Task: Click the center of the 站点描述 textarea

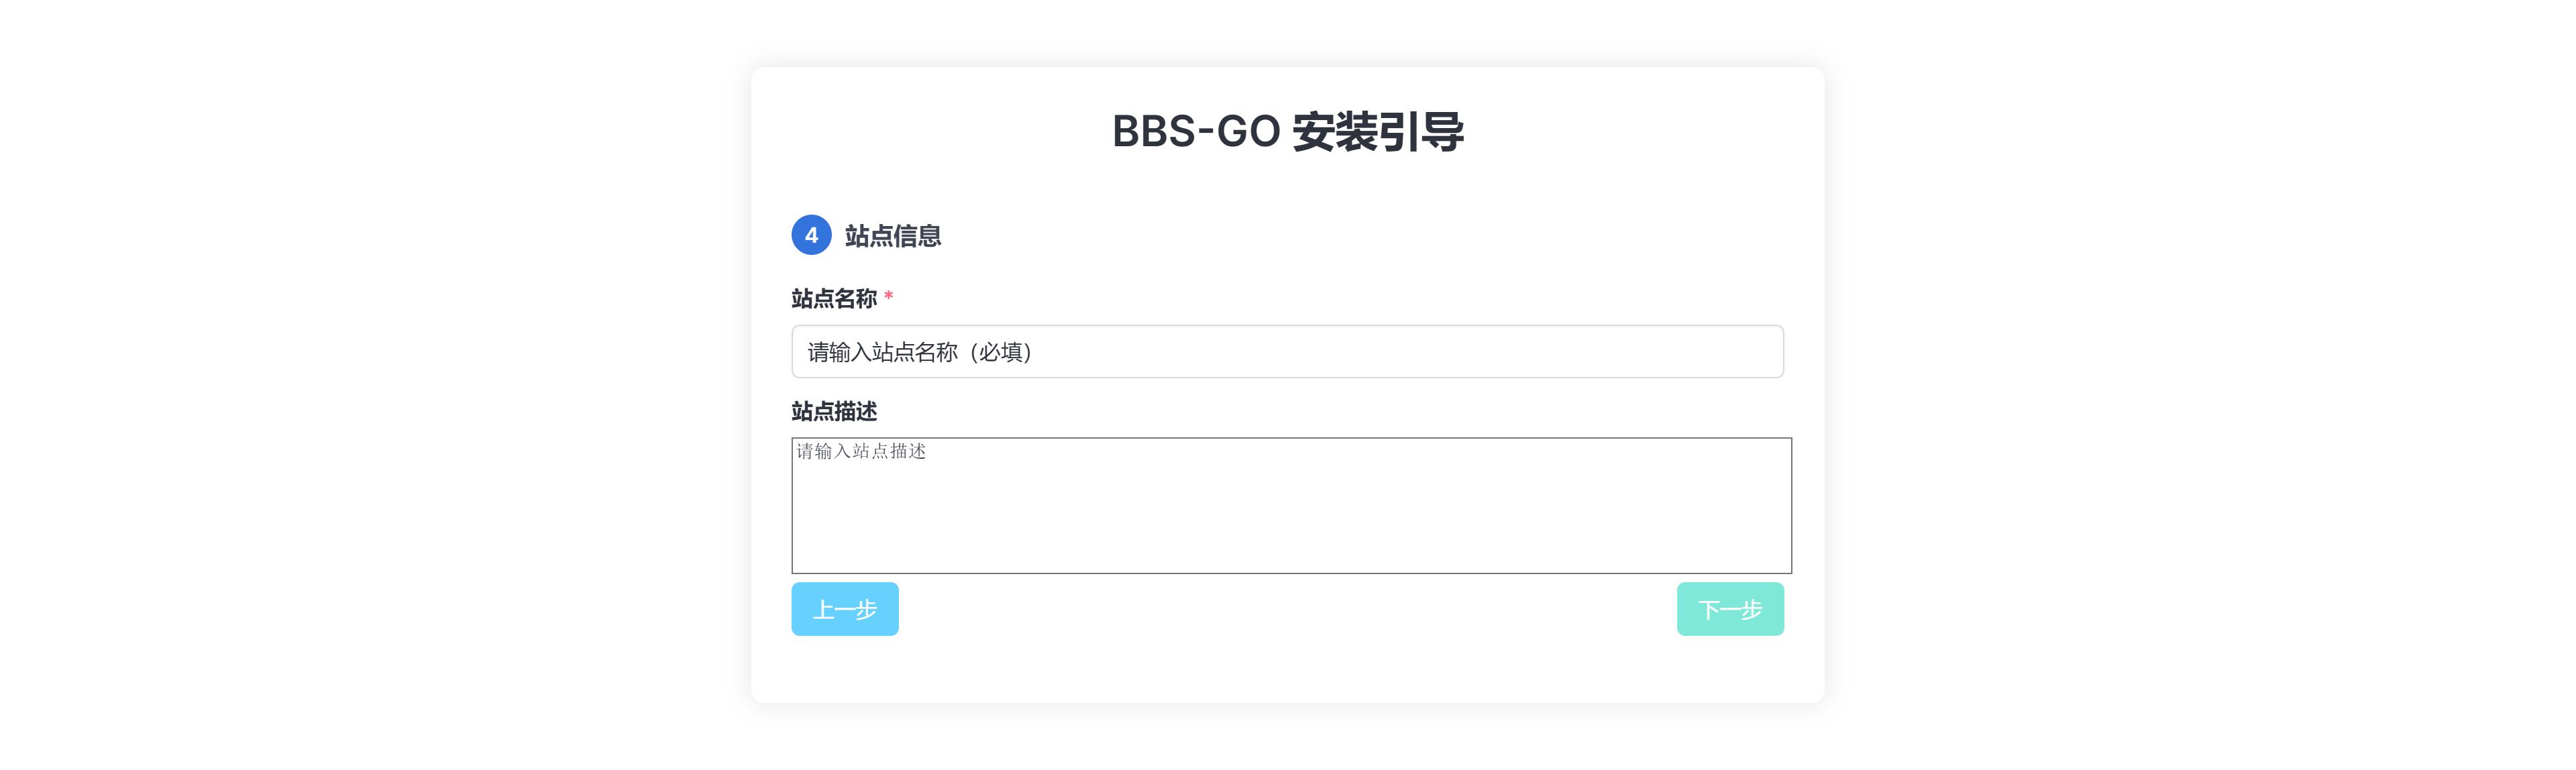Action: [1291, 505]
